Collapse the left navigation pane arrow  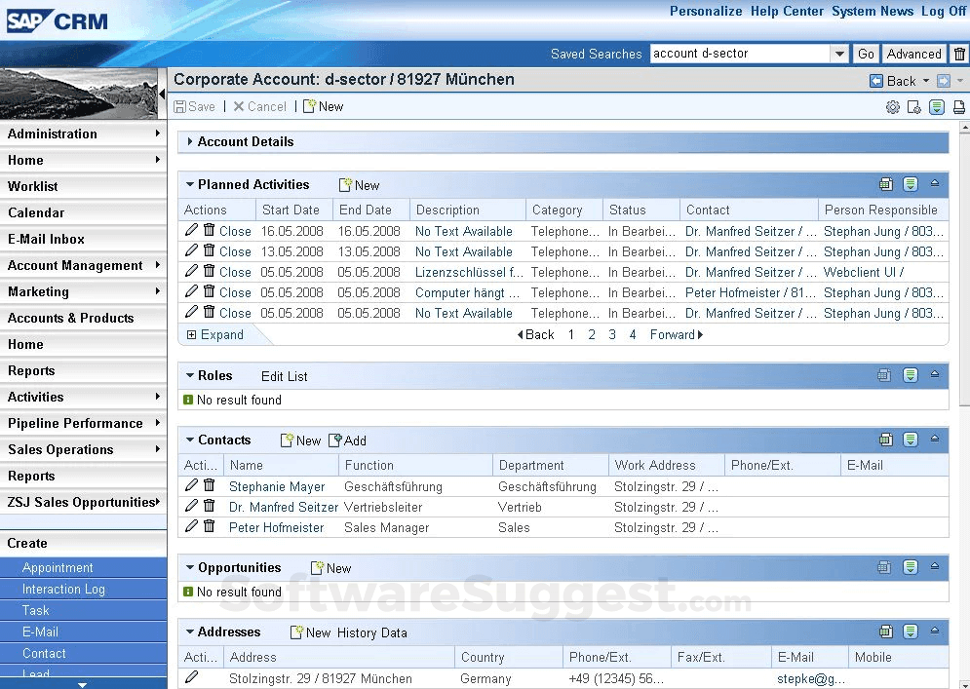point(162,94)
